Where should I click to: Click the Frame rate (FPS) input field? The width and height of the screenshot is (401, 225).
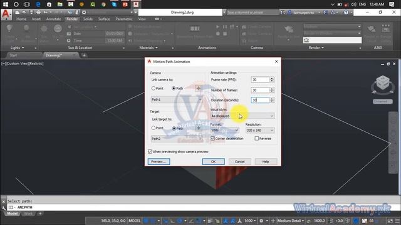(x=261, y=79)
